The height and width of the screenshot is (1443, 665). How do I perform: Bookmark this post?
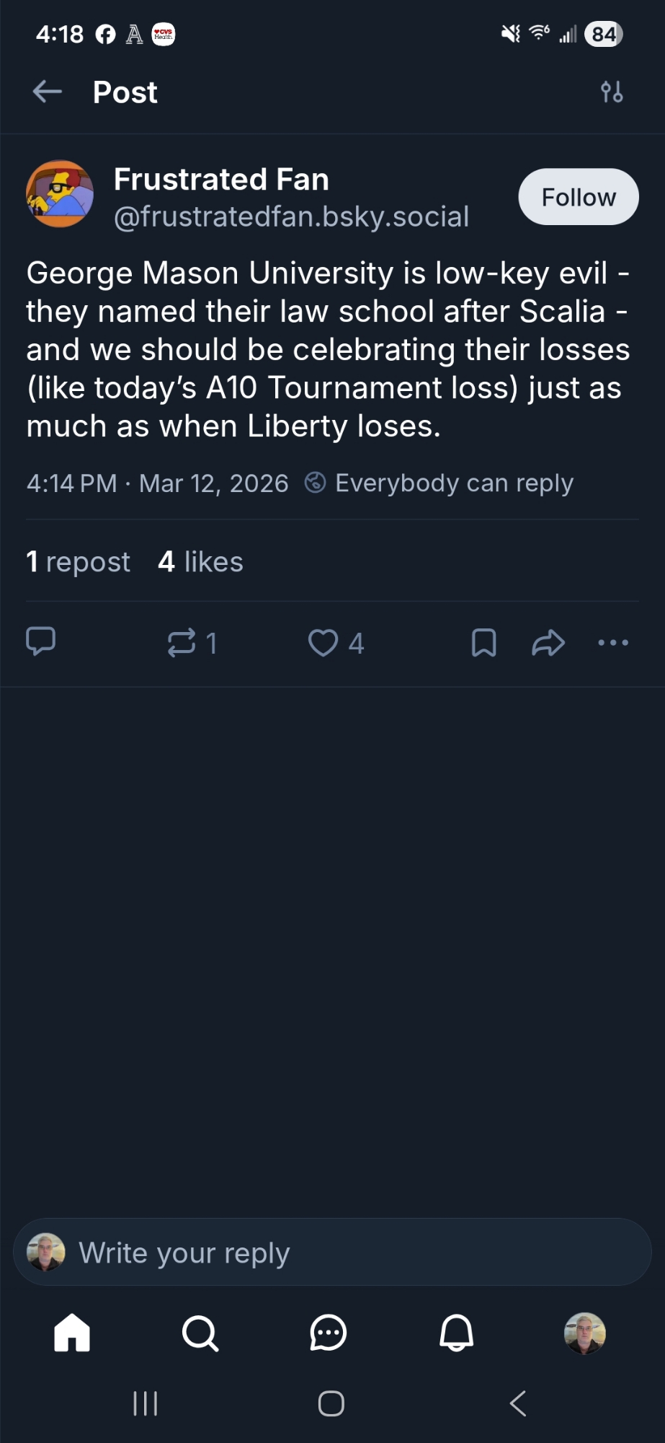tap(483, 642)
